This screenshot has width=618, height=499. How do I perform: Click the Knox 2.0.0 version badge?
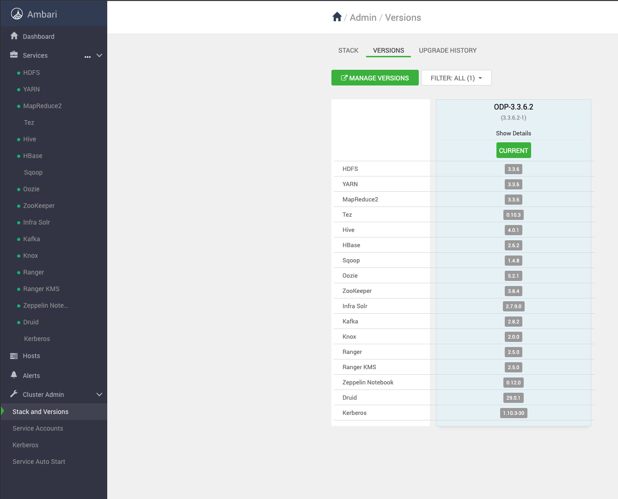(514, 337)
